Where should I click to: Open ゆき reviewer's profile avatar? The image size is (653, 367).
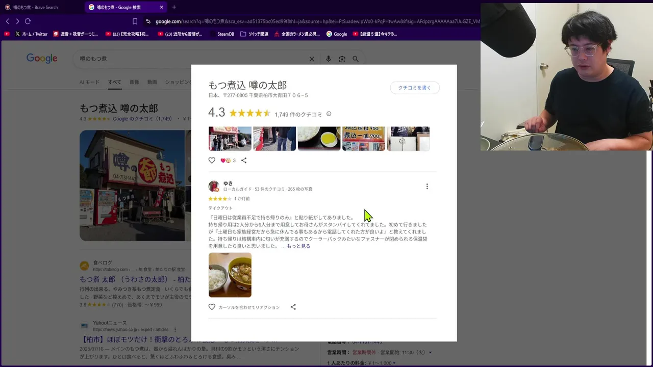[x=214, y=186]
